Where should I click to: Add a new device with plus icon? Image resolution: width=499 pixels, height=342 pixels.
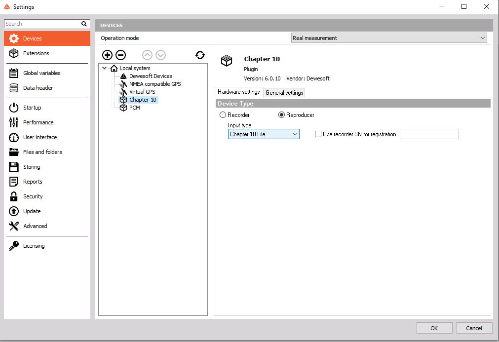point(107,55)
